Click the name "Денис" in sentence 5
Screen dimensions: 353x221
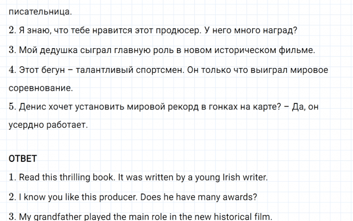(31, 108)
